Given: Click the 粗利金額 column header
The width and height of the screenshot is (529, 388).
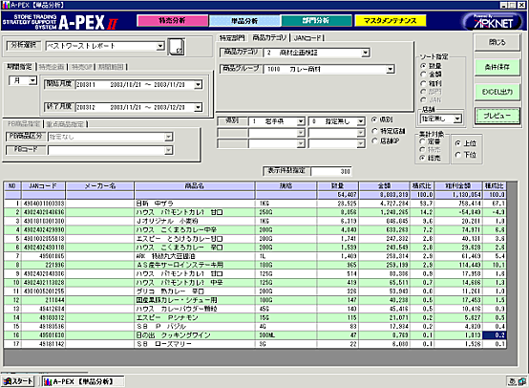Looking at the screenshot, I should coord(458,186).
